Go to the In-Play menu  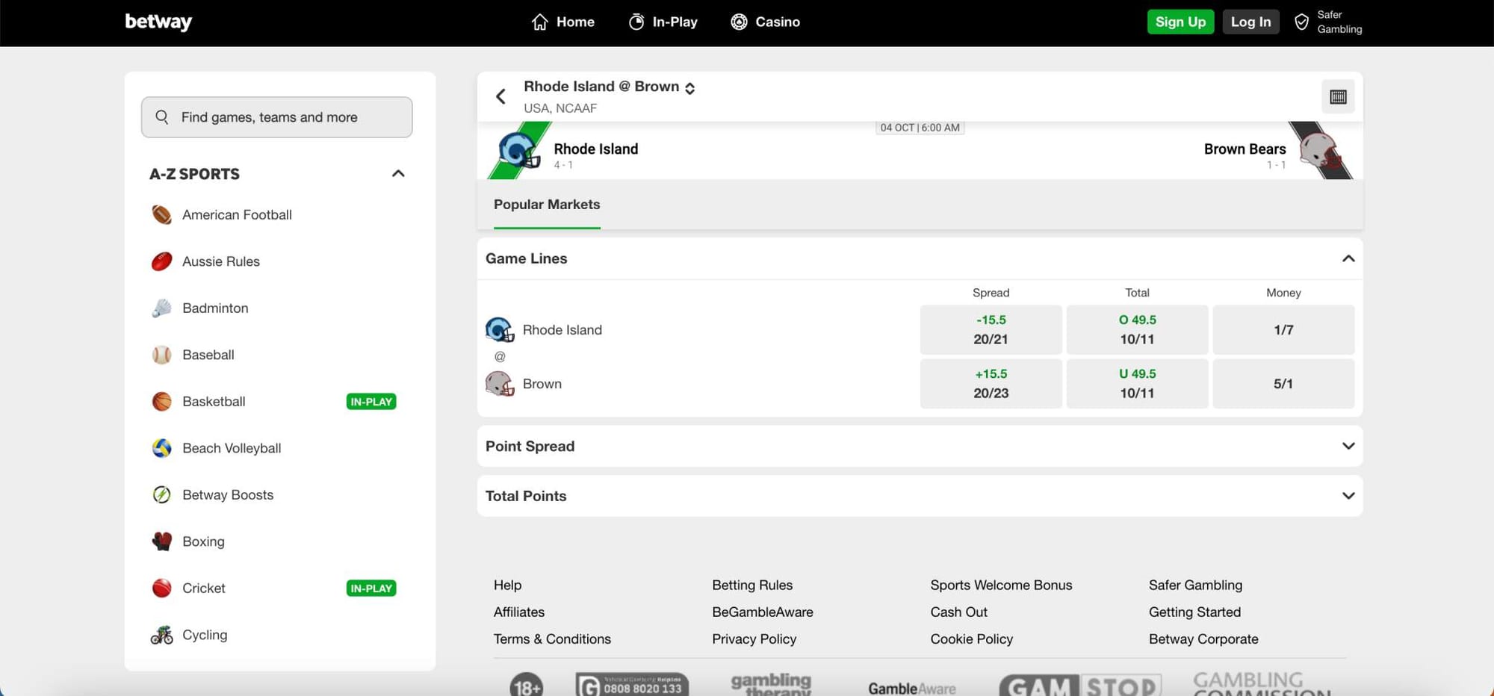(663, 22)
